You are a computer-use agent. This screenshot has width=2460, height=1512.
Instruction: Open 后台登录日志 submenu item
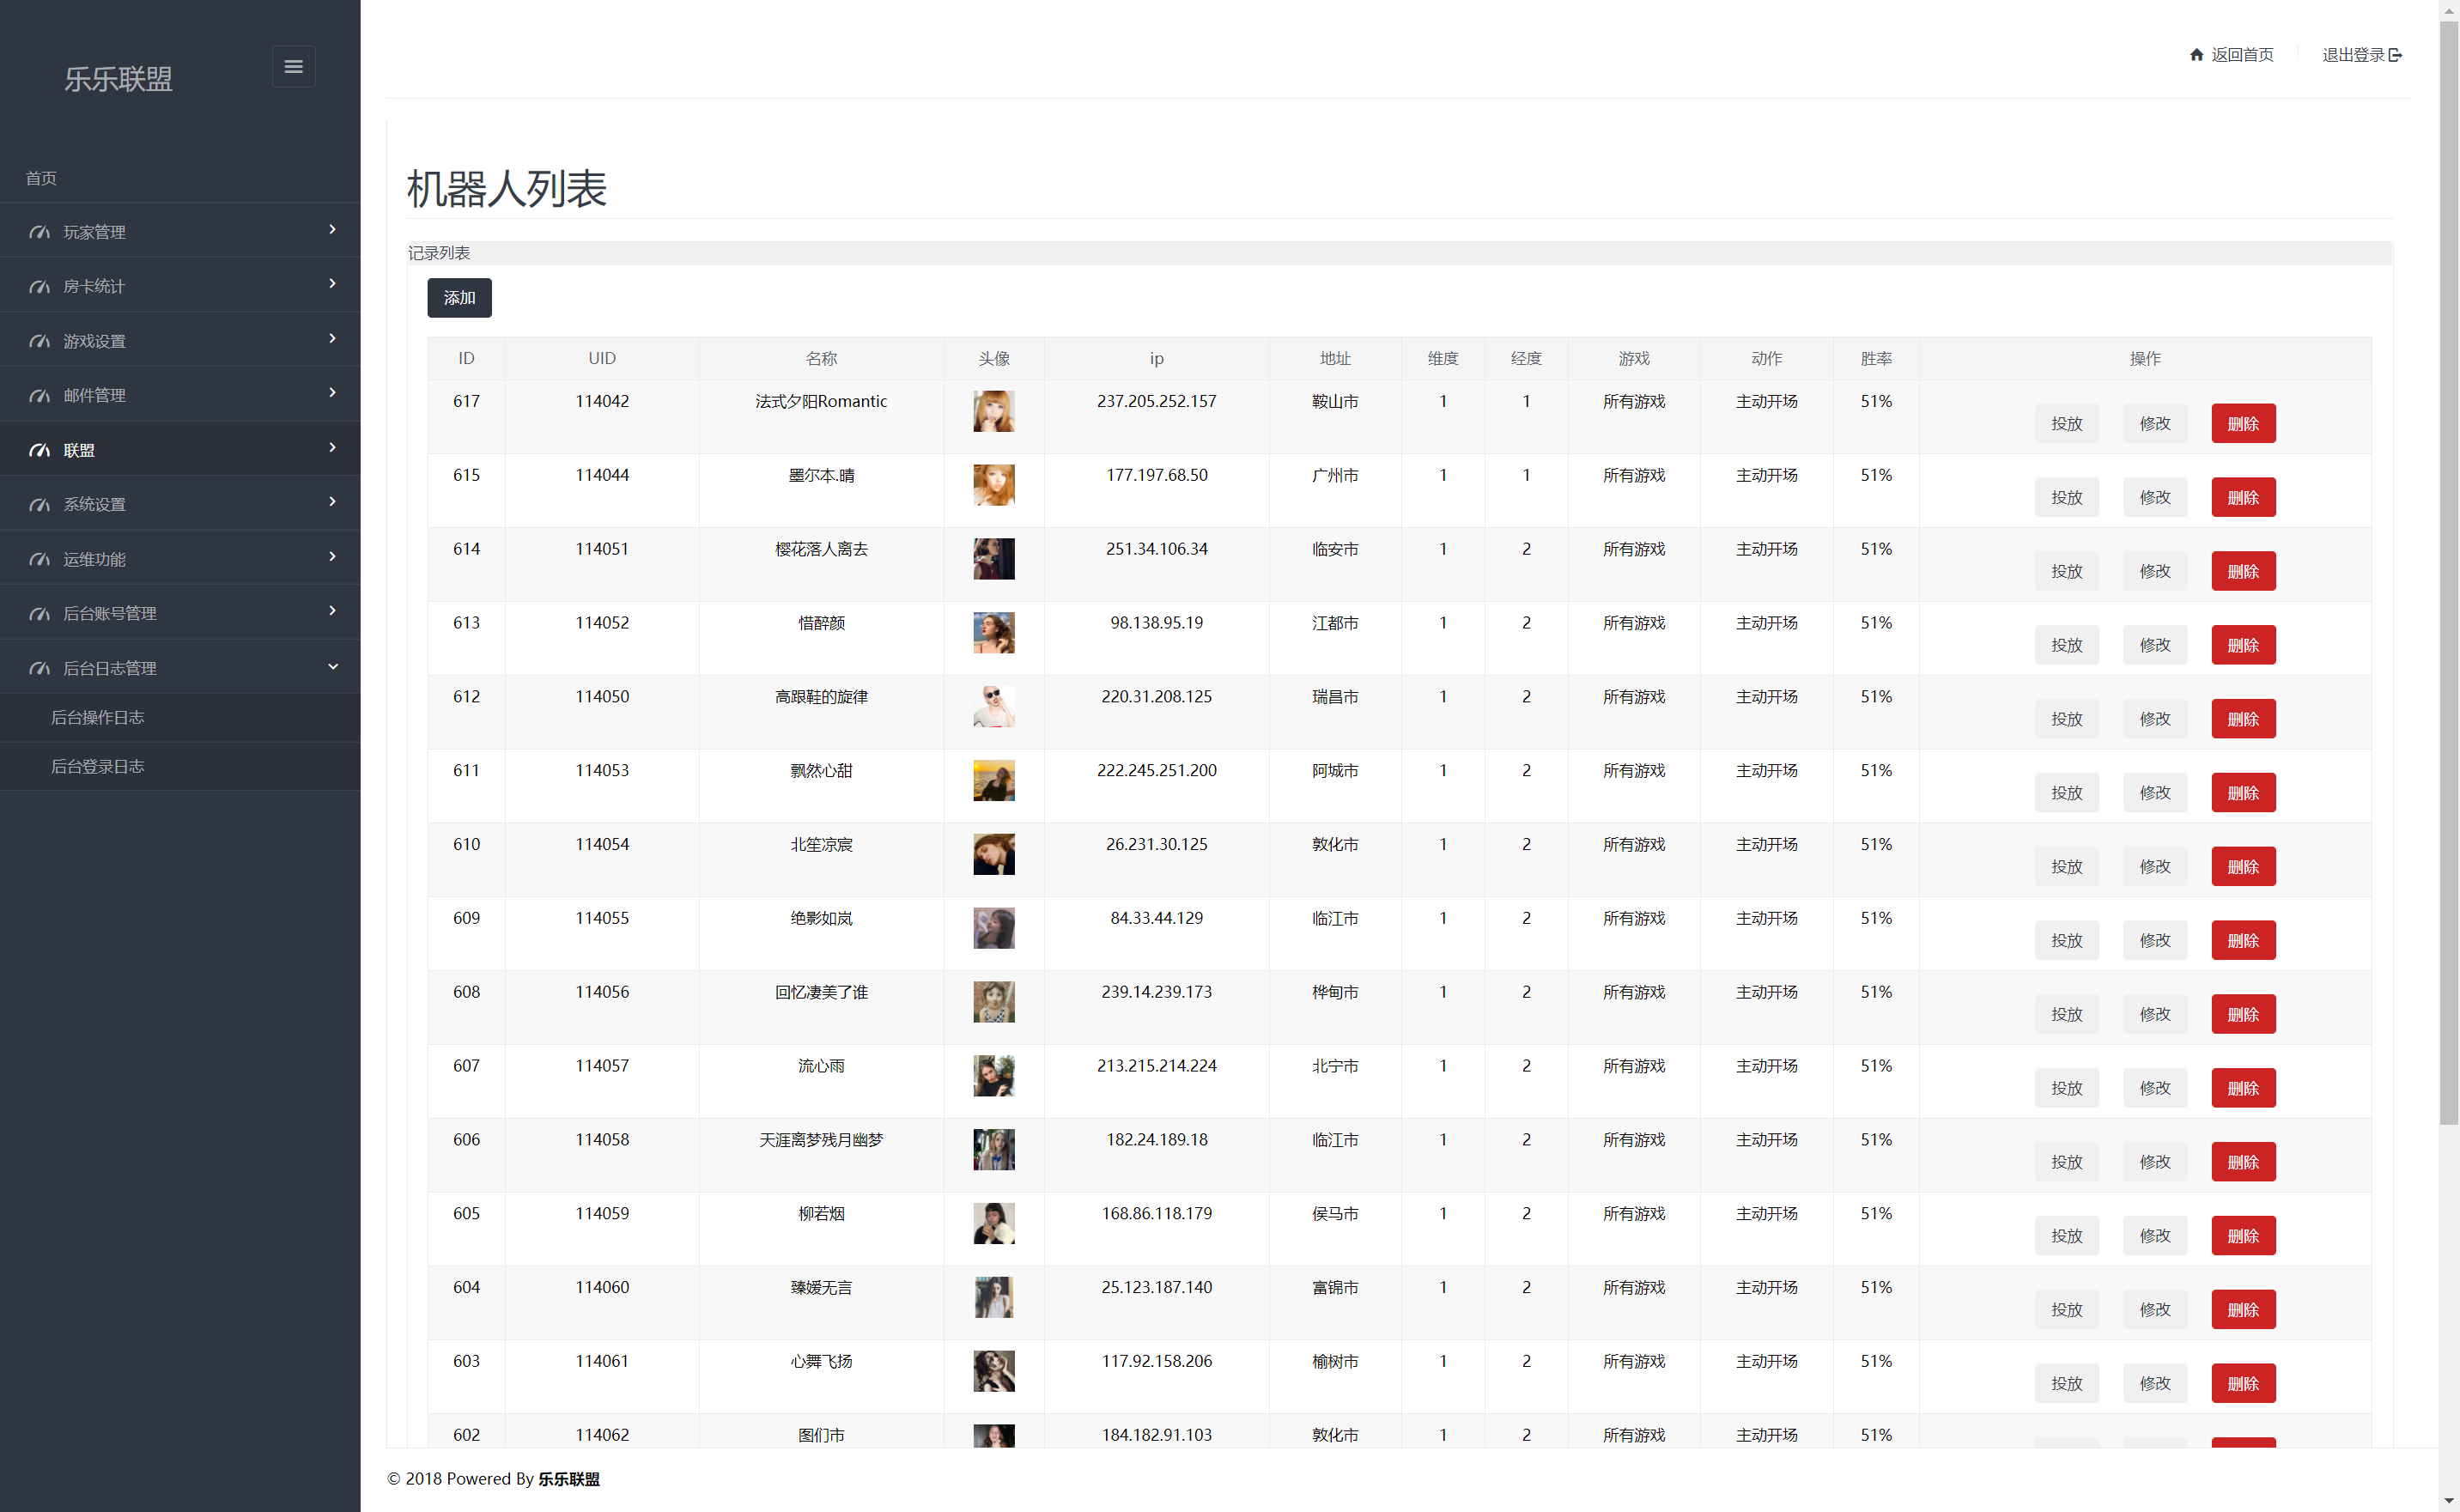coord(97,766)
